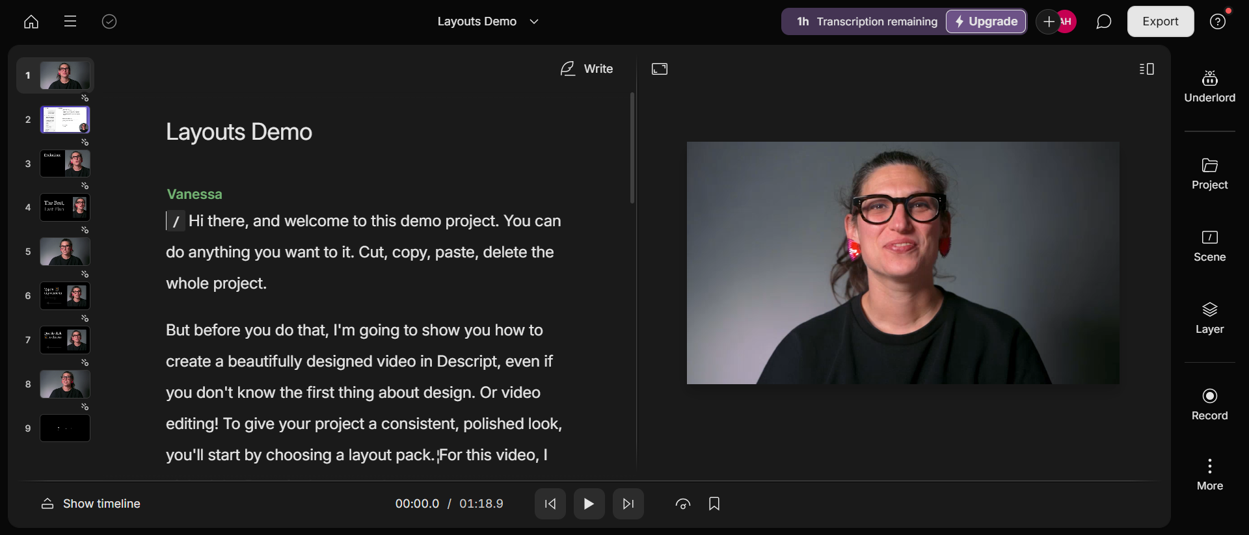Image resolution: width=1249 pixels, height=535 pixels.
Task: Open the AH user avatar
Action: pos(1067,21)
